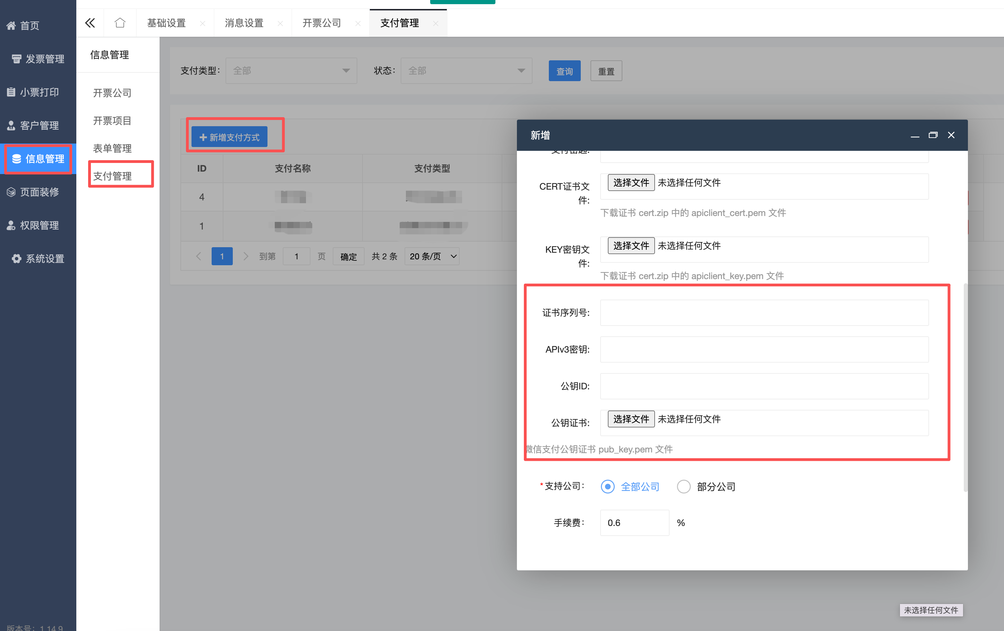Screen dimensions: 1004x631
Task: Open 客户管理 sidebar icon
Action: pos(11,126)
